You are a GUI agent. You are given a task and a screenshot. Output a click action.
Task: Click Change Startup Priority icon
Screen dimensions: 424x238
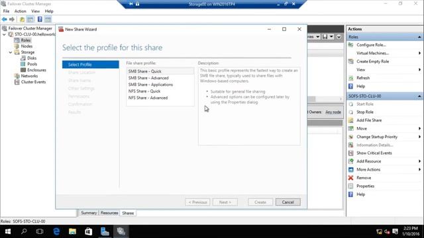(350, 137)
